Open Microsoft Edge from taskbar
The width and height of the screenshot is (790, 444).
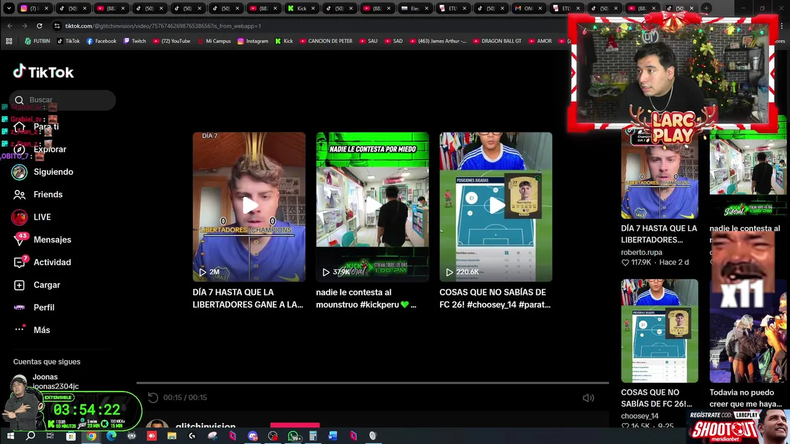[111, 436]
